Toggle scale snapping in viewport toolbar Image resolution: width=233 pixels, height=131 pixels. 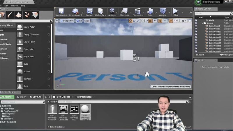[171, 21]
